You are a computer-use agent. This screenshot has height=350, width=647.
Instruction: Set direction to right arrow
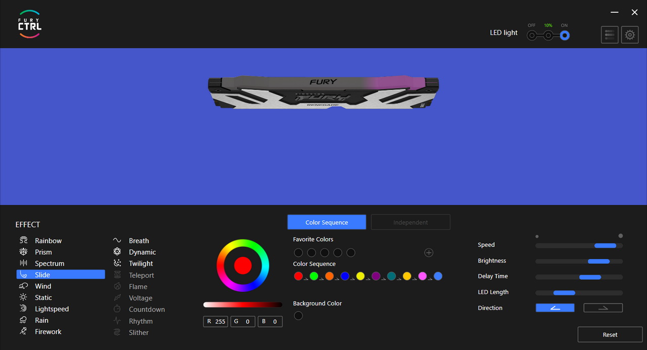point(603,308)
